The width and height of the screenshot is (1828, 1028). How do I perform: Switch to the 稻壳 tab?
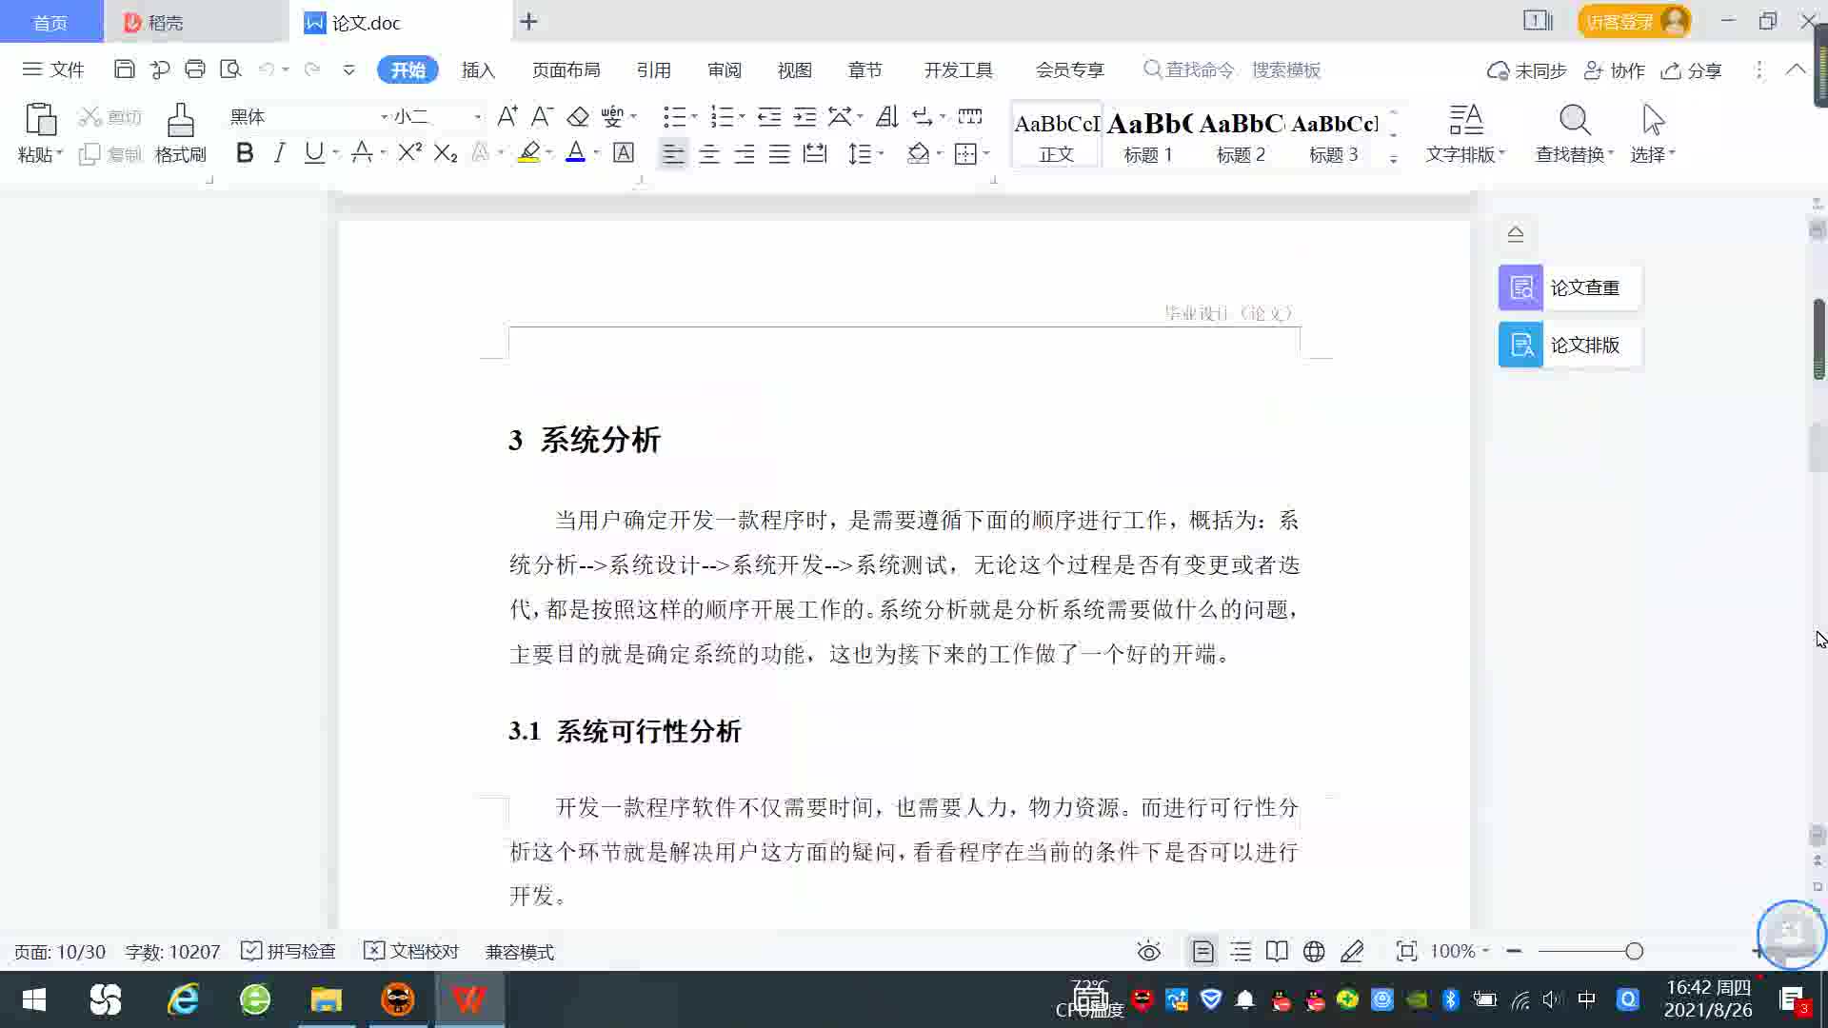tap(196, 22)
